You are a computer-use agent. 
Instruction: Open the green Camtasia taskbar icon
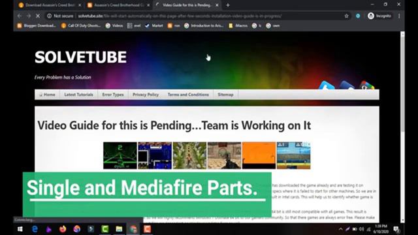tap(105, 229)
